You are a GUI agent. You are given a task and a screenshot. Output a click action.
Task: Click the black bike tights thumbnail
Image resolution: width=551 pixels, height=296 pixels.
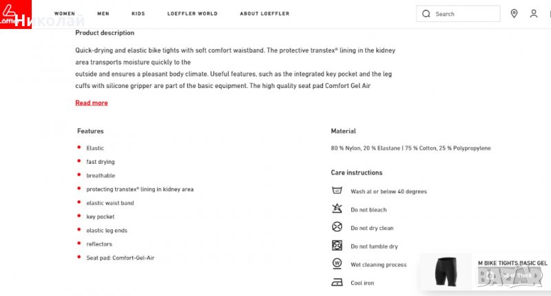(x=446, y=271)
